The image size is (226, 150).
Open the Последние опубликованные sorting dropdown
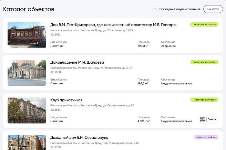click(177, 9)
